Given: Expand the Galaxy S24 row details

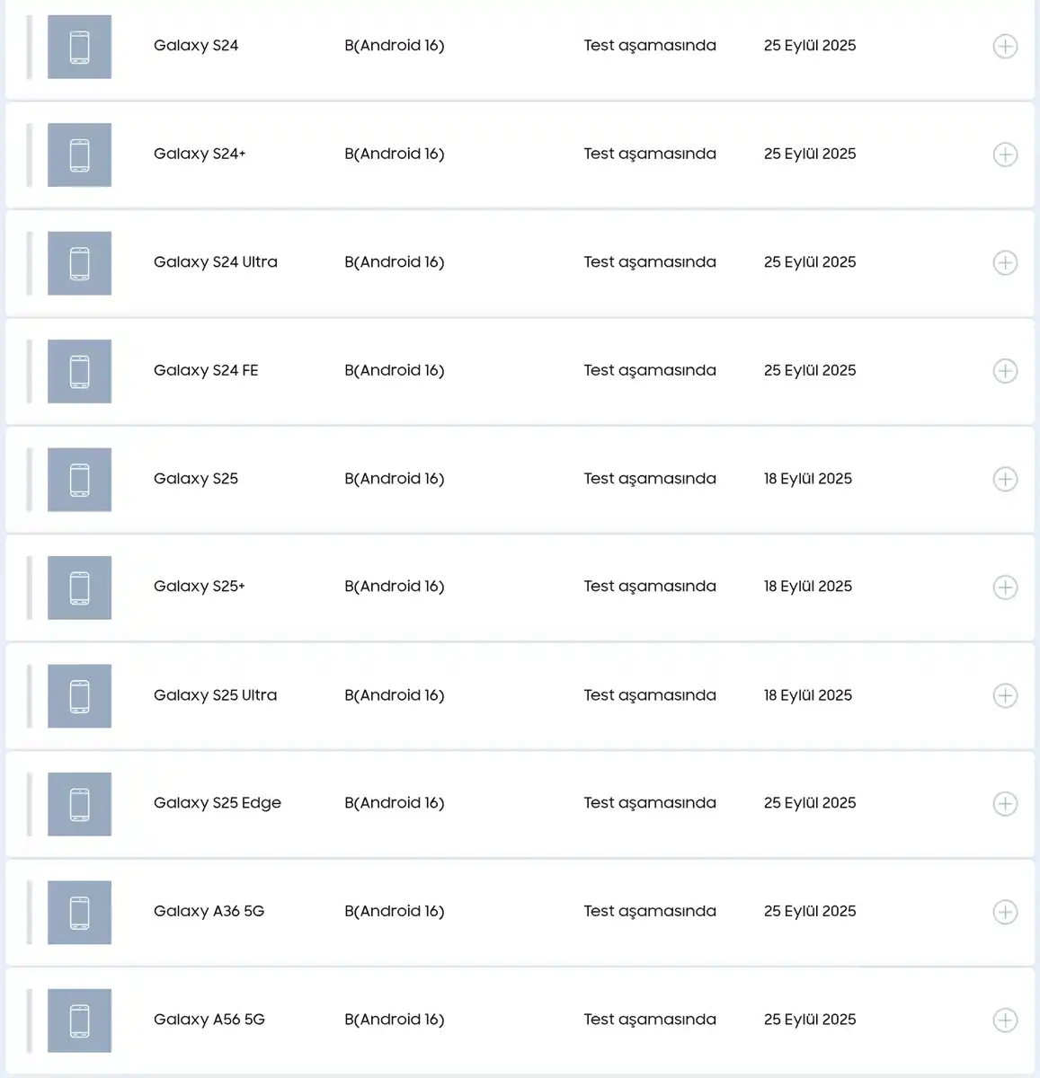Looking at the screenshot, I should click(x=1005, y=46).
